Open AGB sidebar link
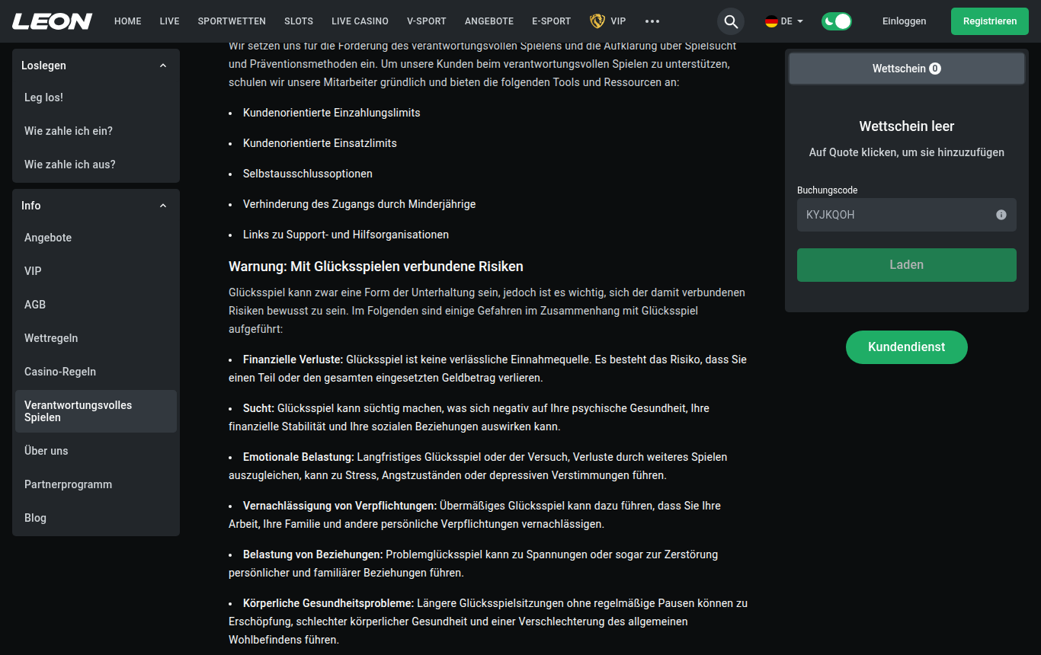This screenshot has height=655, width=1041. [x=96, y=305]
